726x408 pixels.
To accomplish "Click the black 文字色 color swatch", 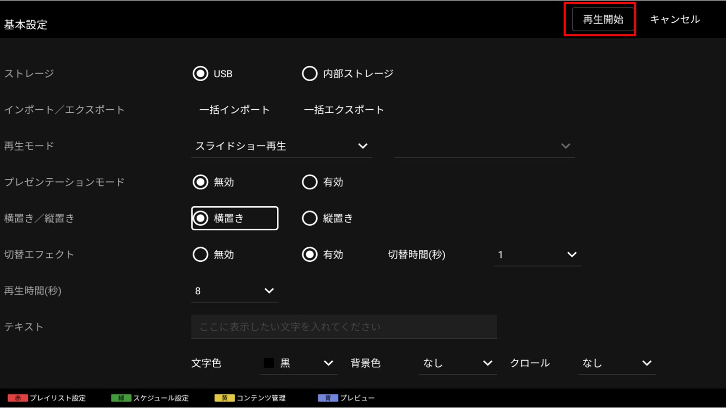I will [269, 363].
